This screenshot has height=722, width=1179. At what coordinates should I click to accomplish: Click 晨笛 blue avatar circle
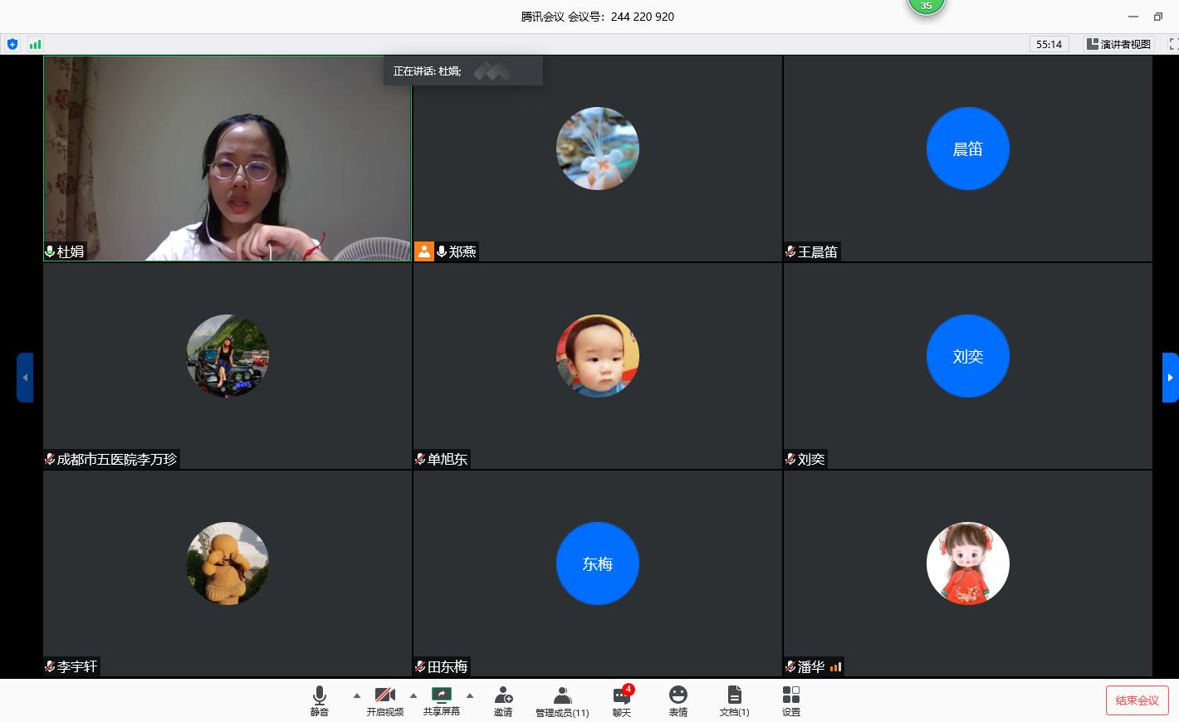[968, 149]
